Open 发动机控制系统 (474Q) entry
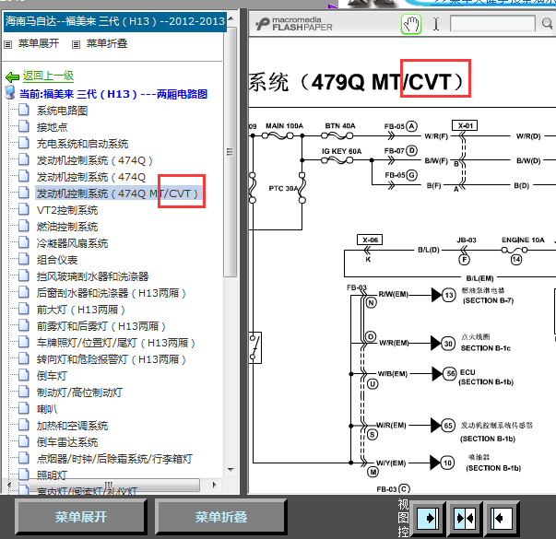This screenshot has width=556, height=539. pos(94,160)
